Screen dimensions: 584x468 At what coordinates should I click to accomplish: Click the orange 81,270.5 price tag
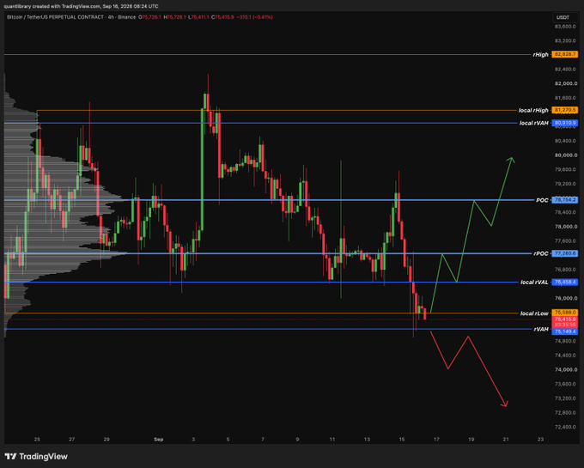pyautogui.click(x=564, y=110)
